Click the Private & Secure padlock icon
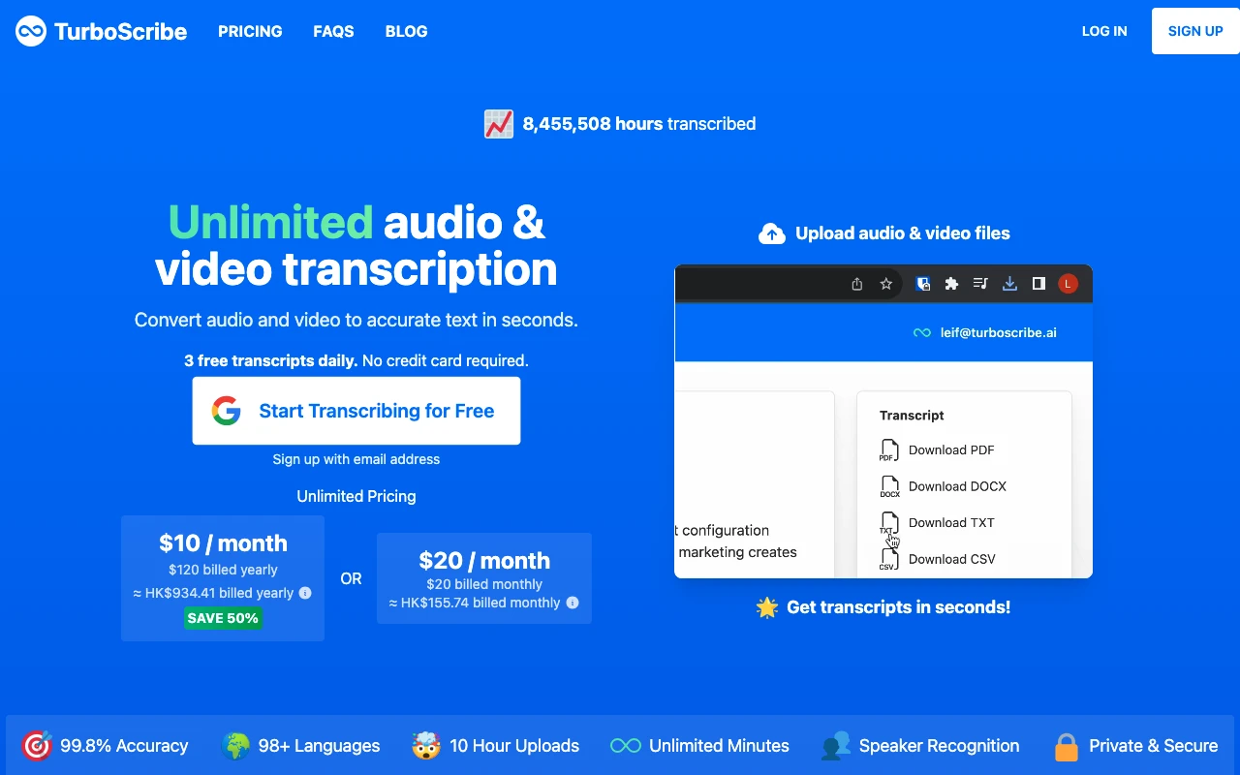This screenshot has height=775, width=1240. (x=1066, y=746)
